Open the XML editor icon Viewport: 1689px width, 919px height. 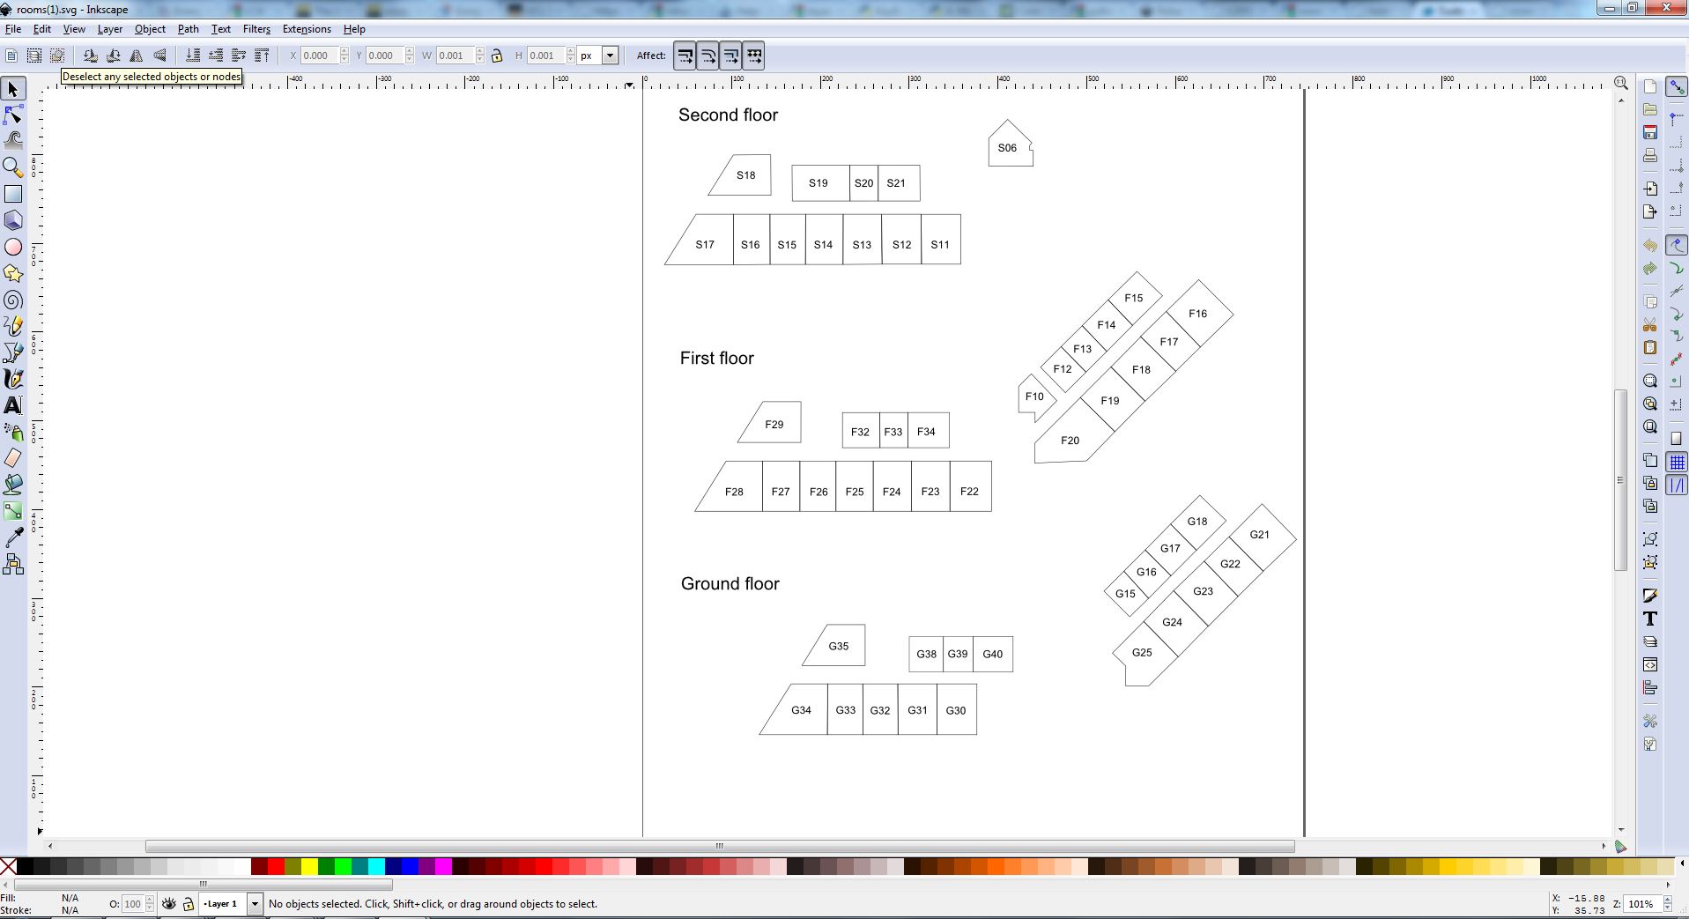click(1650, 664)
